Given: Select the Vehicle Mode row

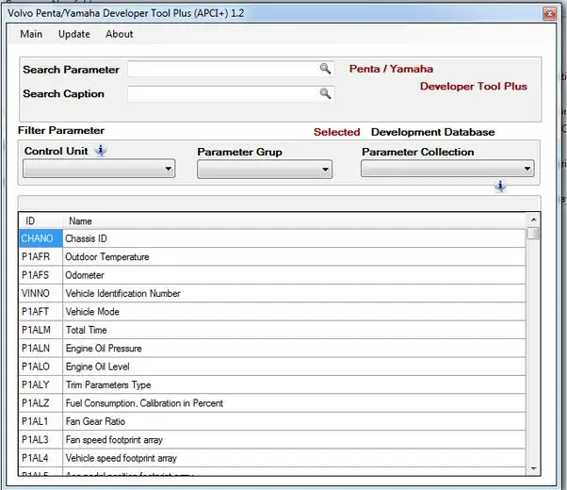Looking at the screenshot, I should [272, 312].
